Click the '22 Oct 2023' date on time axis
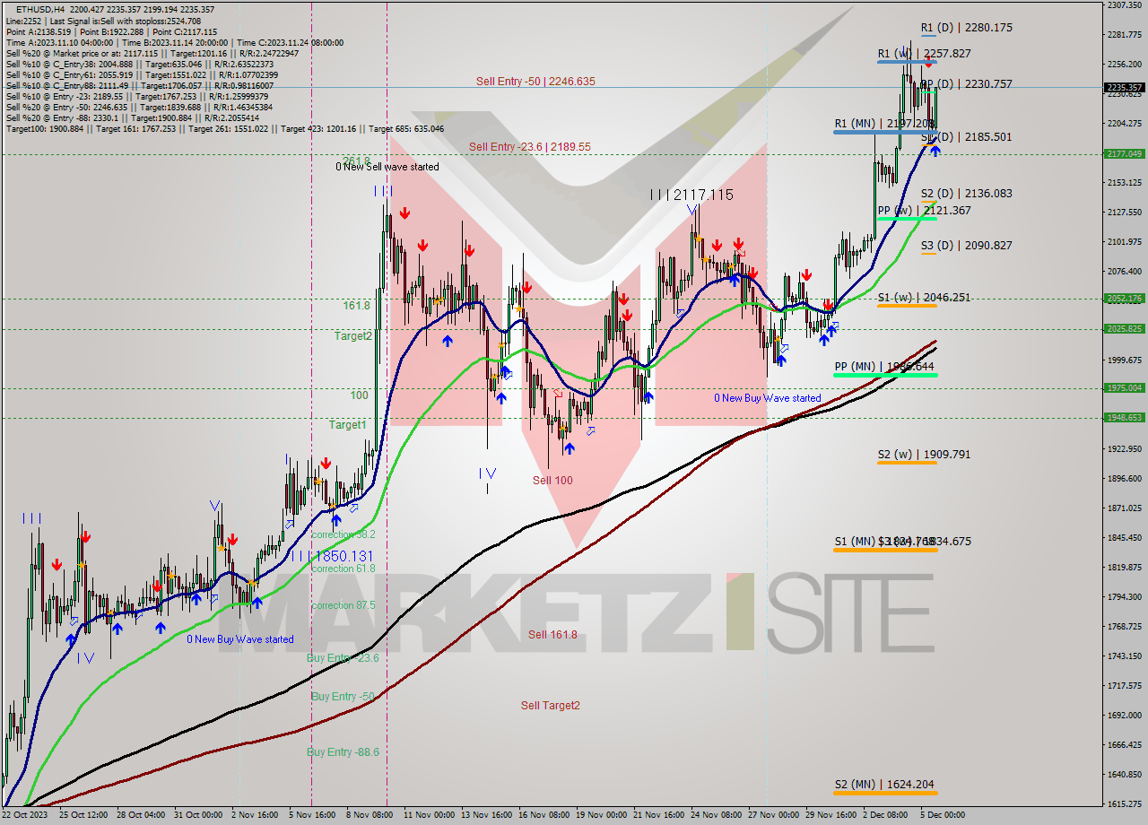Screen dimensions: 1148x825 (25, 815)
